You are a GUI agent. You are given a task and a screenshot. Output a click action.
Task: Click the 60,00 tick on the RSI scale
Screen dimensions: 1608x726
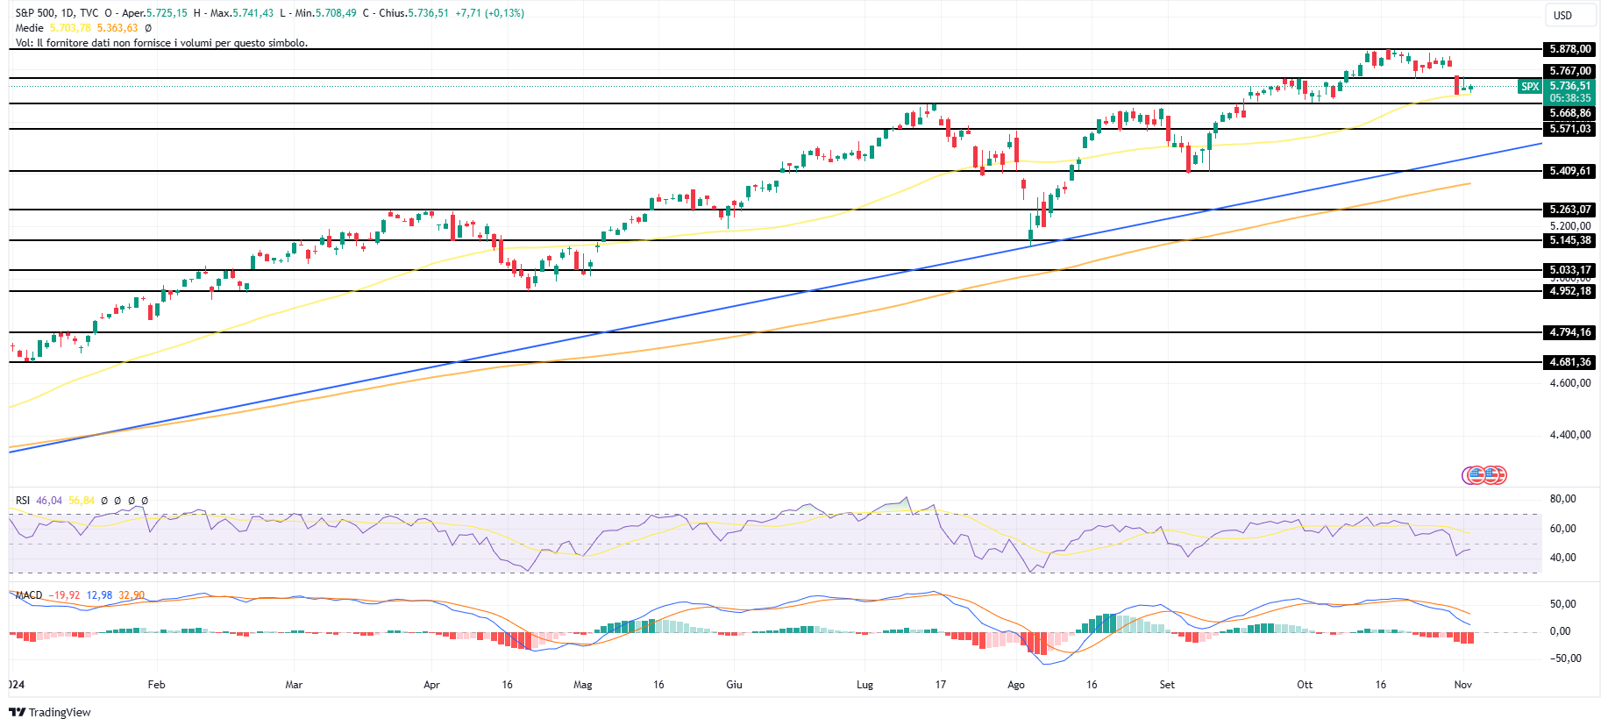1563,529
